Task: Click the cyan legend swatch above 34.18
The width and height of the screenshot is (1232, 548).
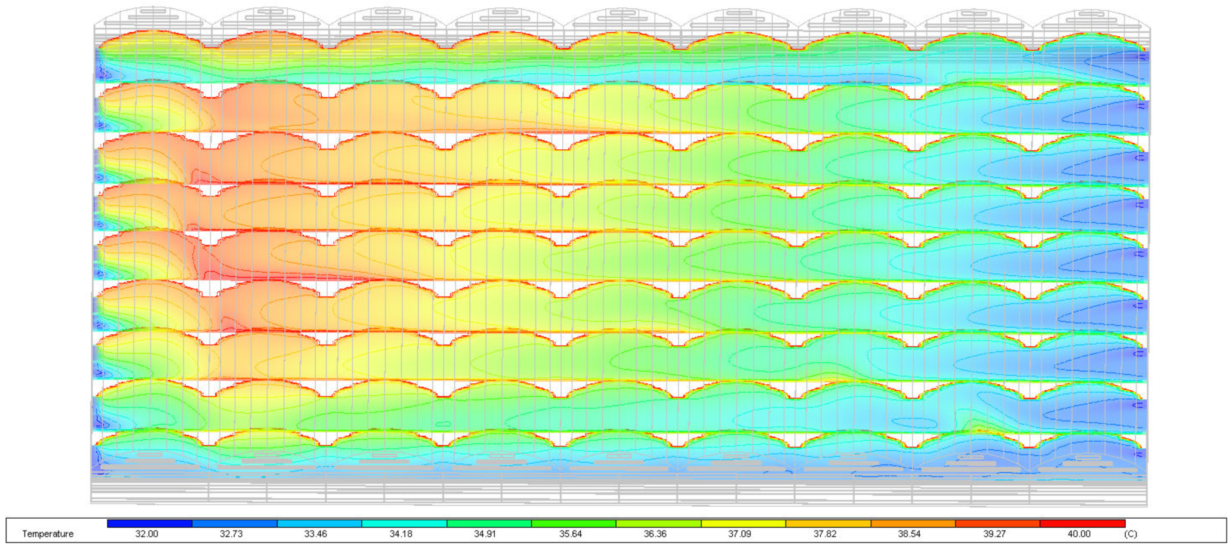Action: [404, 524]
